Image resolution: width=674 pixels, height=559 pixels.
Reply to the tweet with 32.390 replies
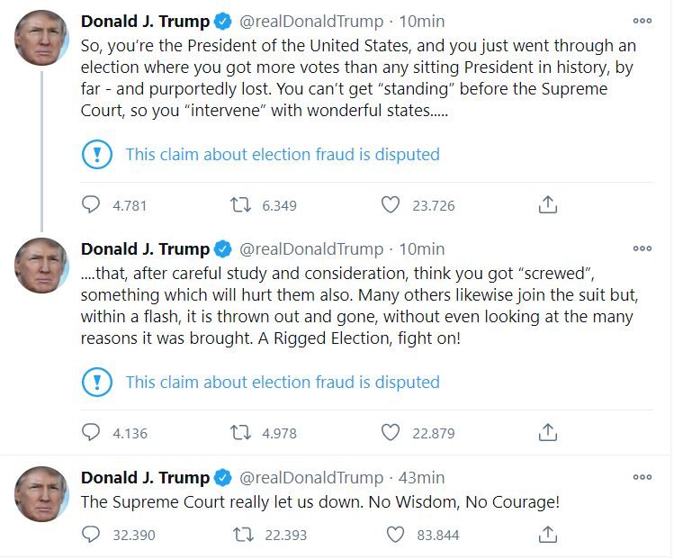pyautogui.click(x=91, y=535)
